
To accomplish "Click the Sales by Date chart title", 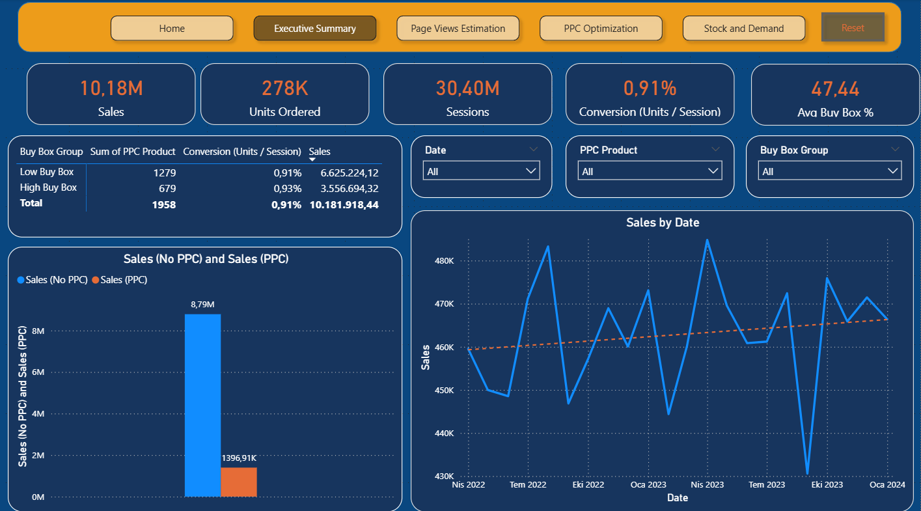I will point(663,223).
